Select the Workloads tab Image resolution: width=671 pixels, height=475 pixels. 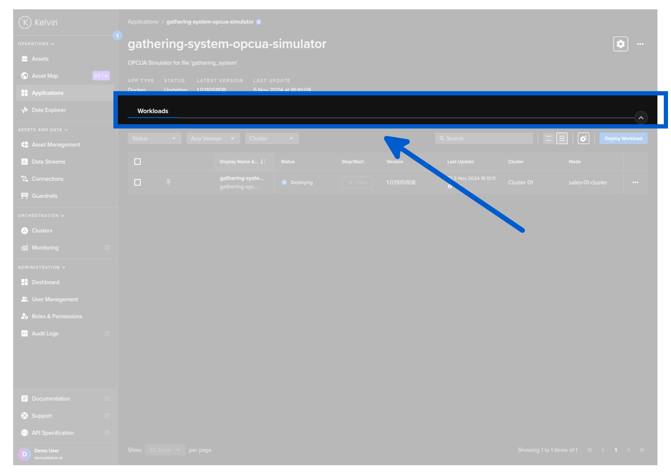point(153,111)
